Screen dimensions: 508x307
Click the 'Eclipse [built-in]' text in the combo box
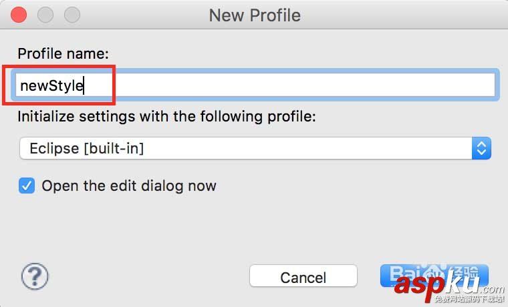pos(86,148)
